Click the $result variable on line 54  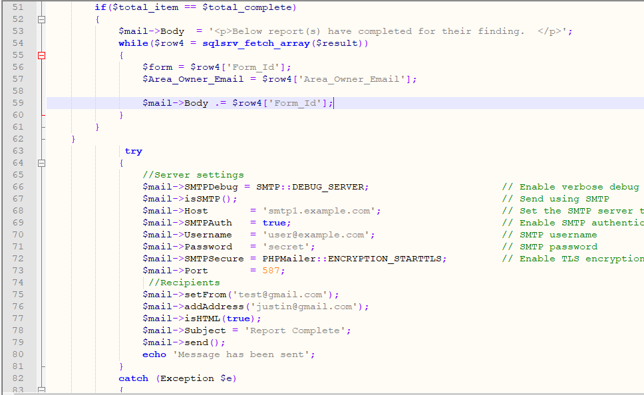point(337,43)
